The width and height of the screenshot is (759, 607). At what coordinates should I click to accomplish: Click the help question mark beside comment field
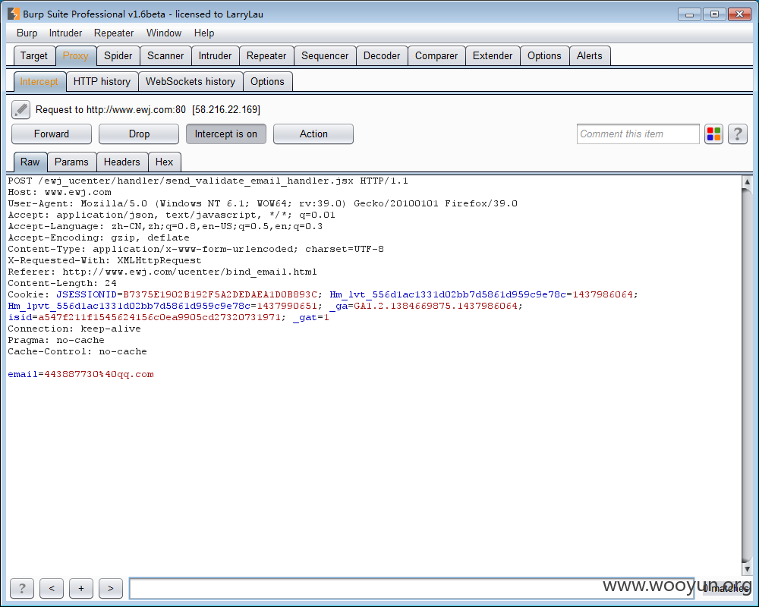pyautogui.click(x=738, y=134)
